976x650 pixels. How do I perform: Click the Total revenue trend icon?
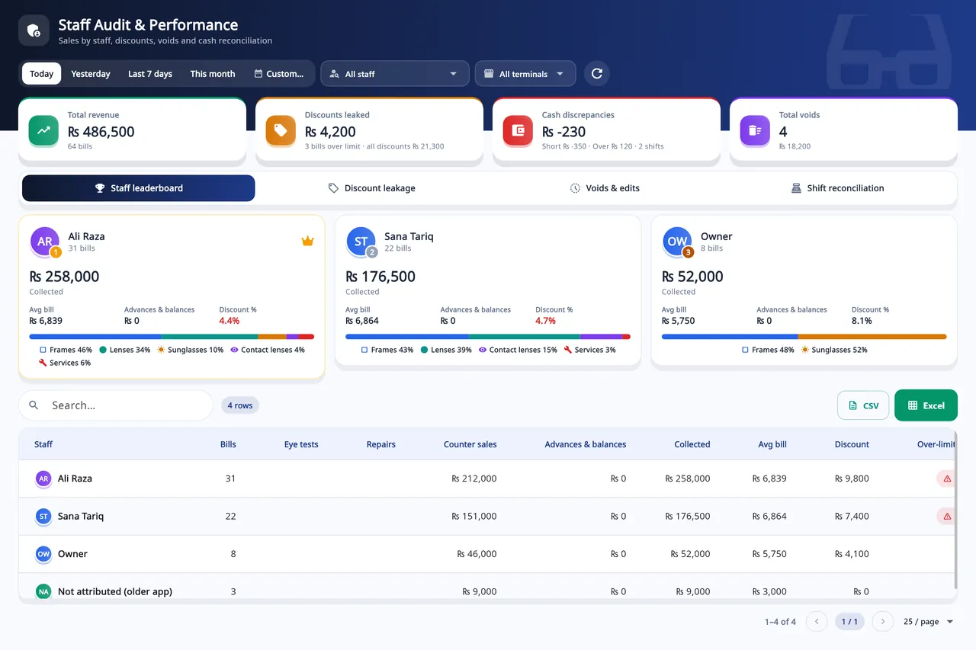click(x=43, y=130)
